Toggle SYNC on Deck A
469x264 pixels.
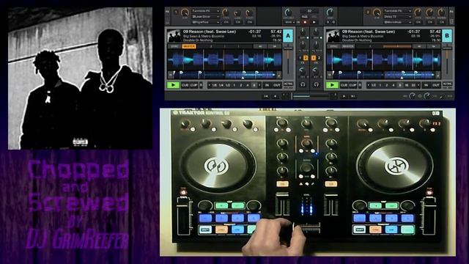pyautogui.click(x=174, y=46)
